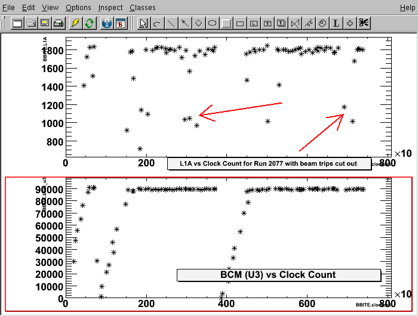
Task: Select the Arrow drawing tool
Action: (185, 23)
